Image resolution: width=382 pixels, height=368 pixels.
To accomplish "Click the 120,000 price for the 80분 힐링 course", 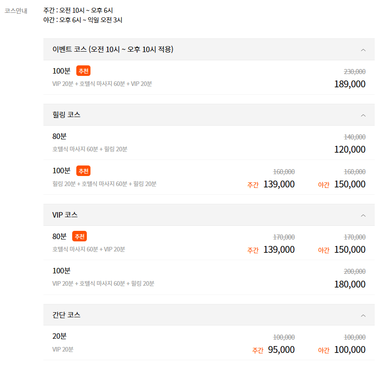I will (x=349, y=149).
